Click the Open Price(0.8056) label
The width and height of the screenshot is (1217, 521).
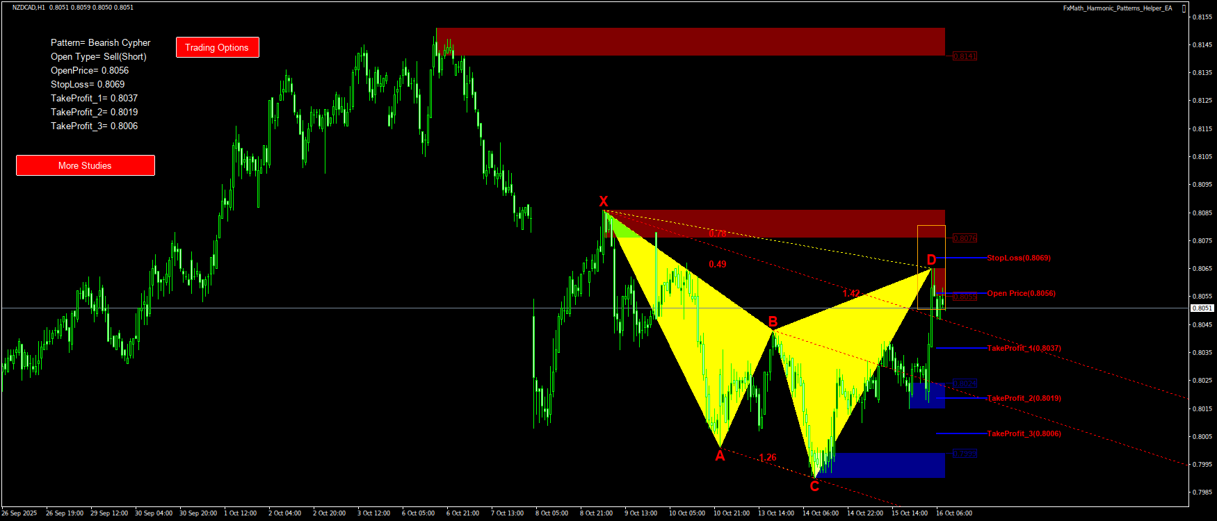point(1021,293)
